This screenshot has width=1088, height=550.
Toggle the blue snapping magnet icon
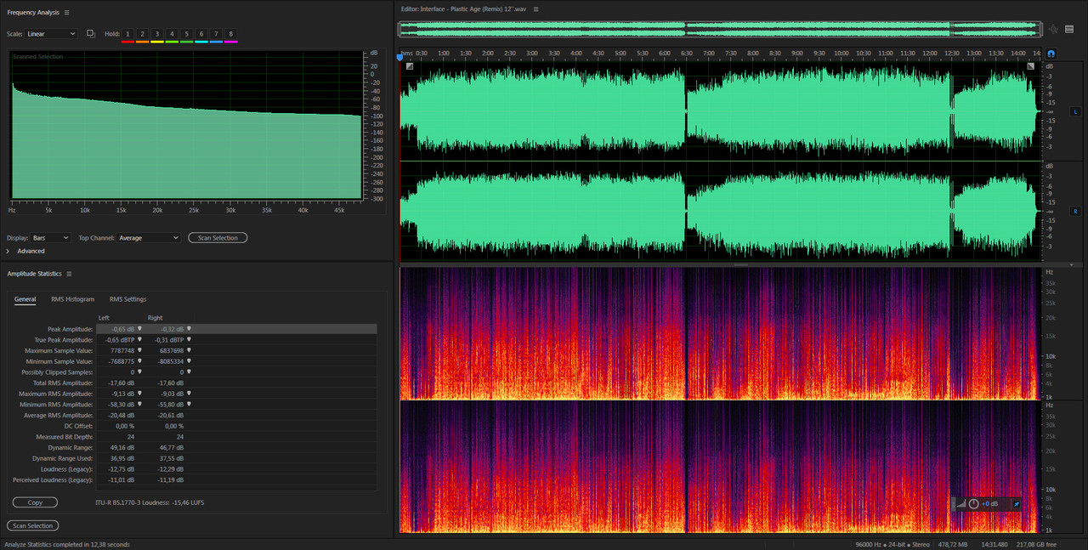pos(1051,54)
